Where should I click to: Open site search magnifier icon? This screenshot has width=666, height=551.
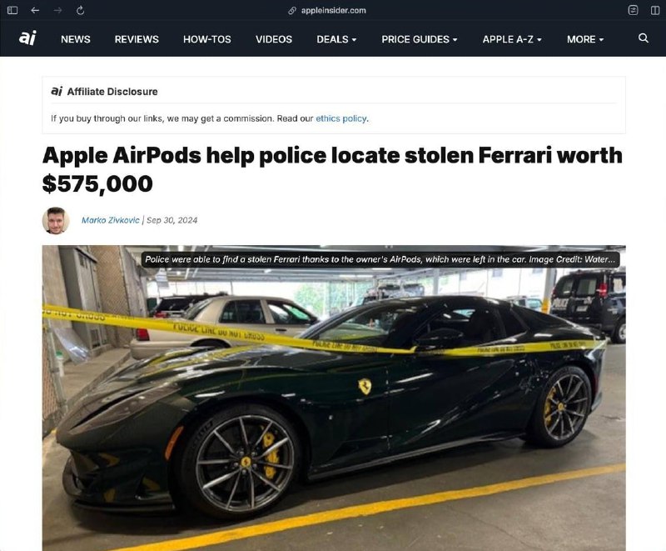(643, 38)
